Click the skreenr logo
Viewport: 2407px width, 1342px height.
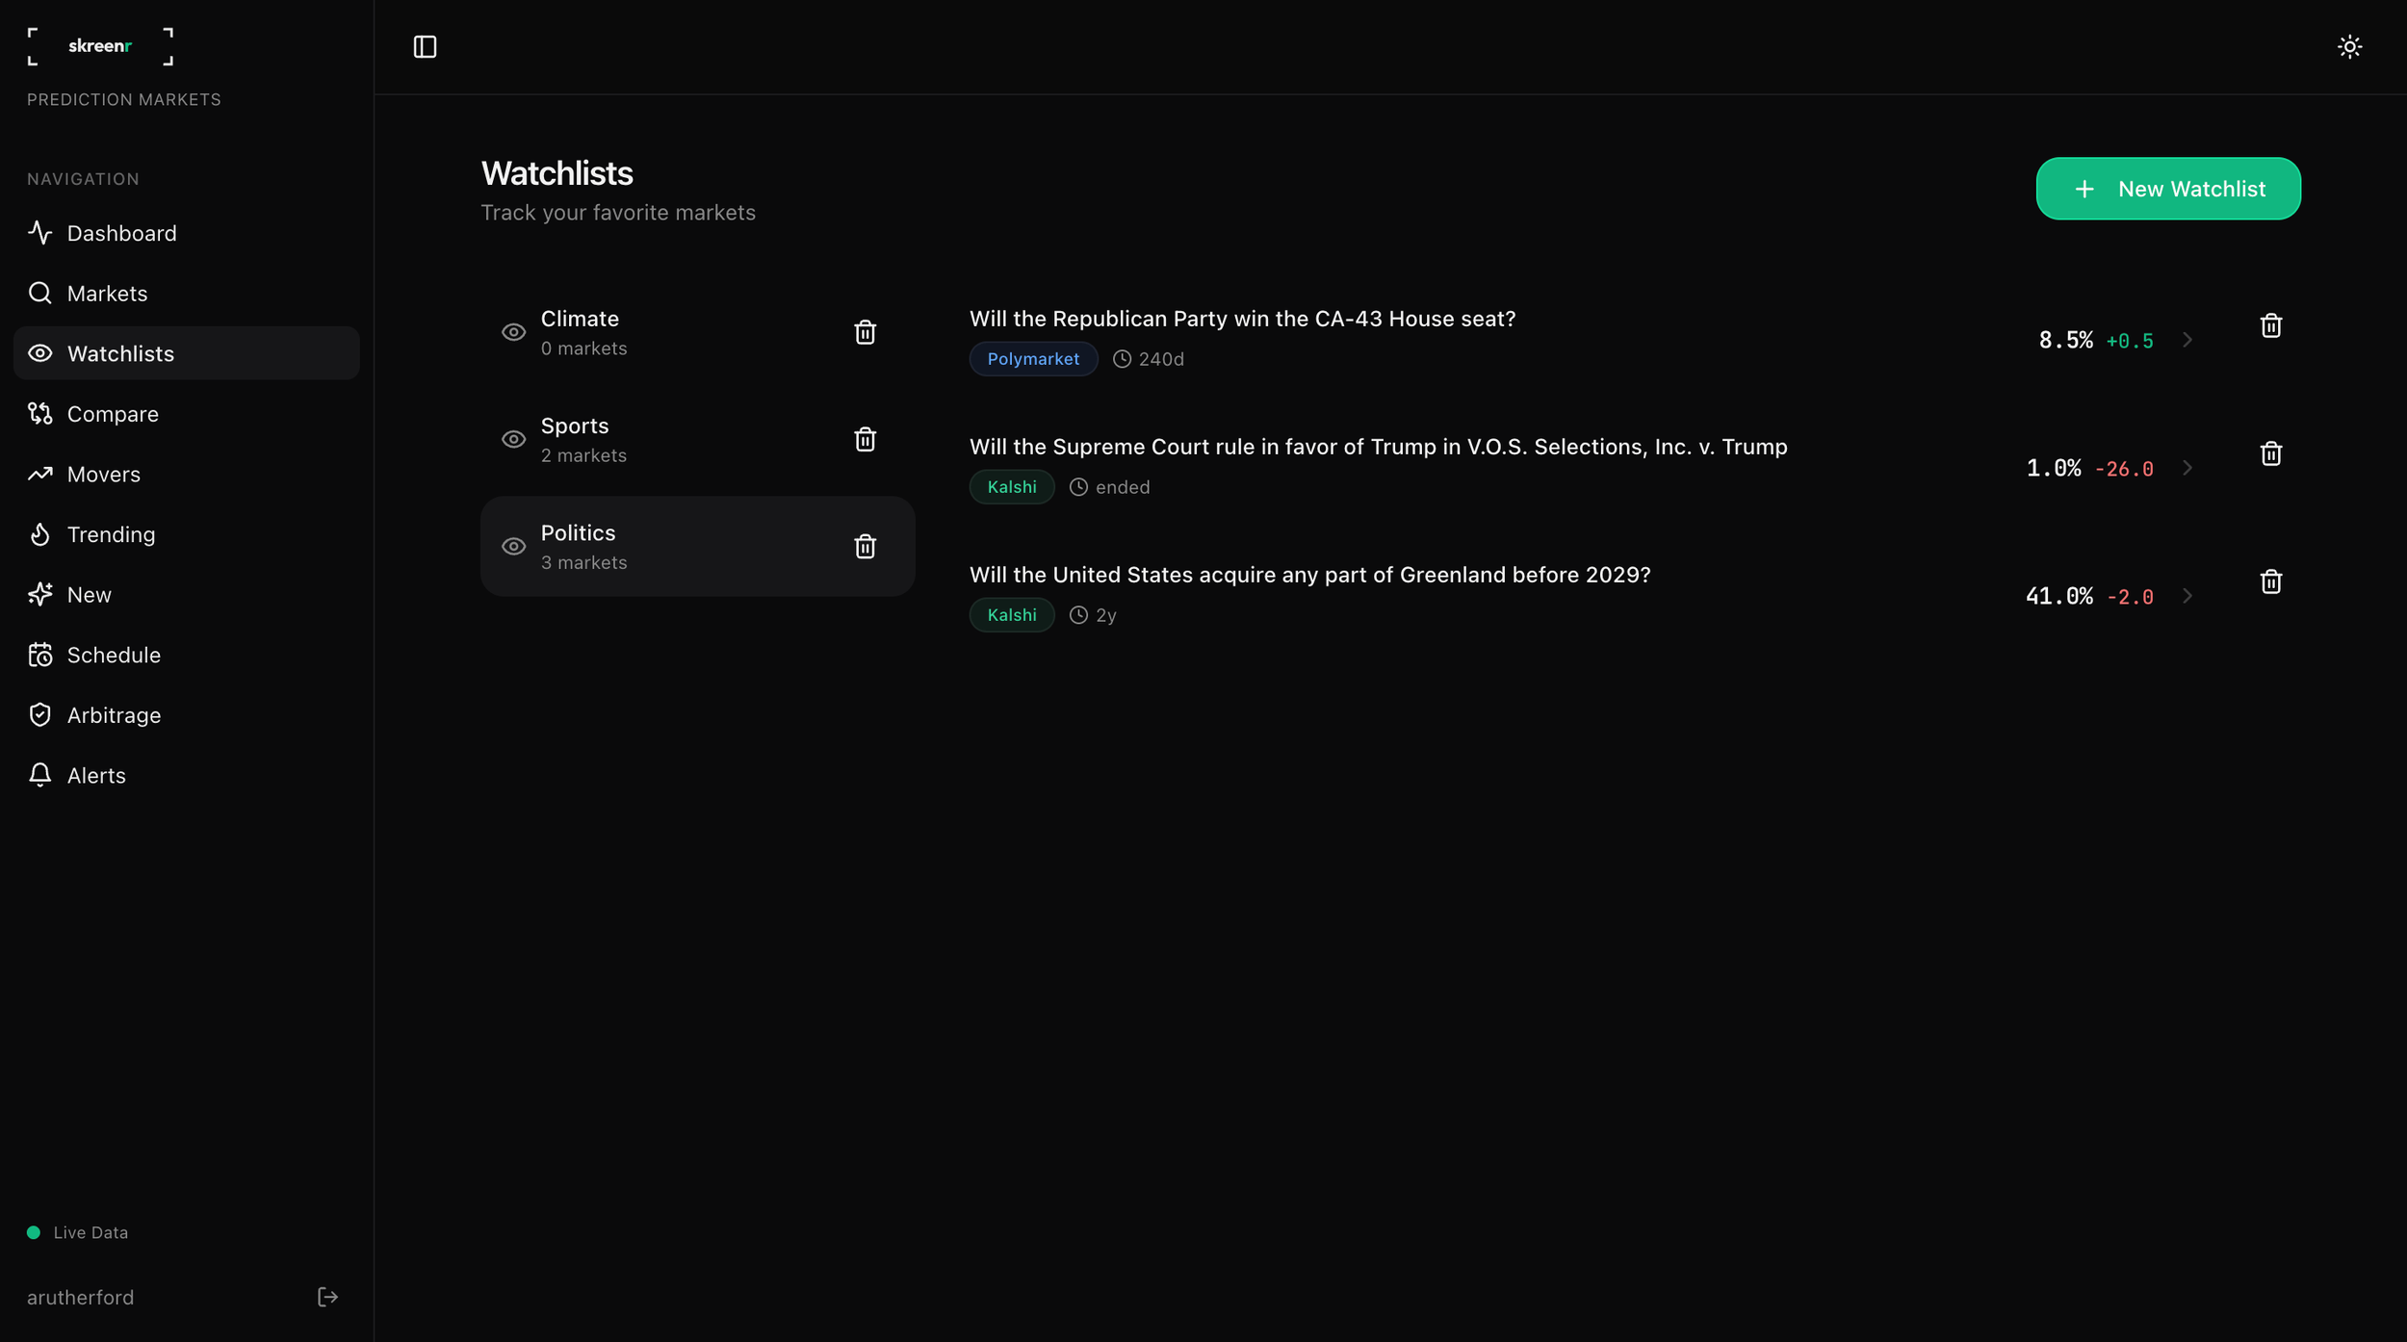tap(100, 46)
